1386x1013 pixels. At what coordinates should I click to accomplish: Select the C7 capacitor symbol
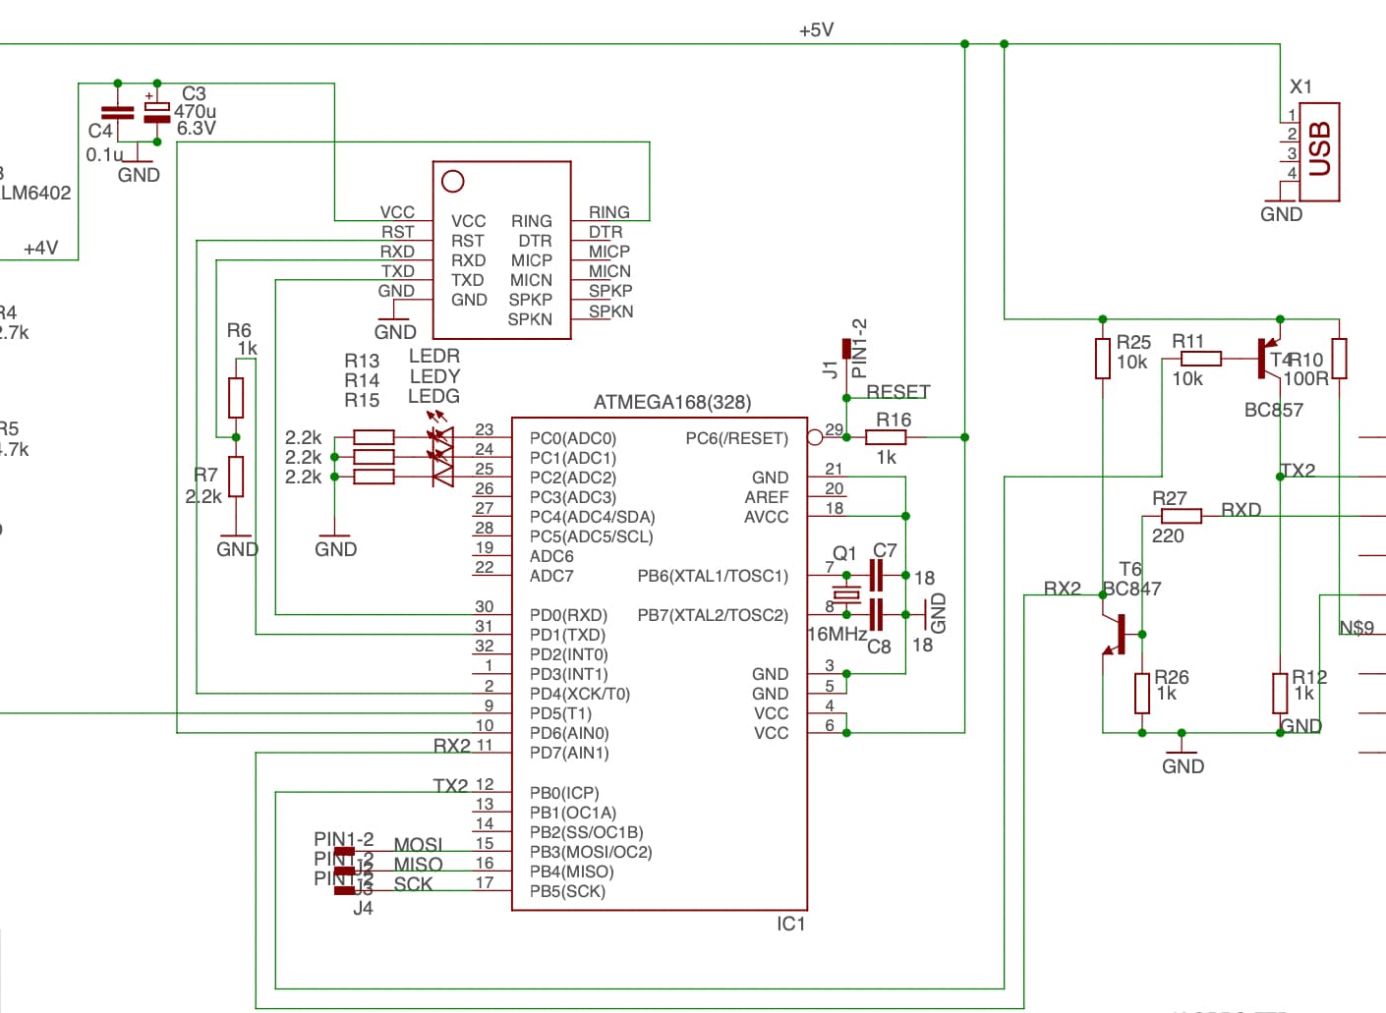pos(876,575)
